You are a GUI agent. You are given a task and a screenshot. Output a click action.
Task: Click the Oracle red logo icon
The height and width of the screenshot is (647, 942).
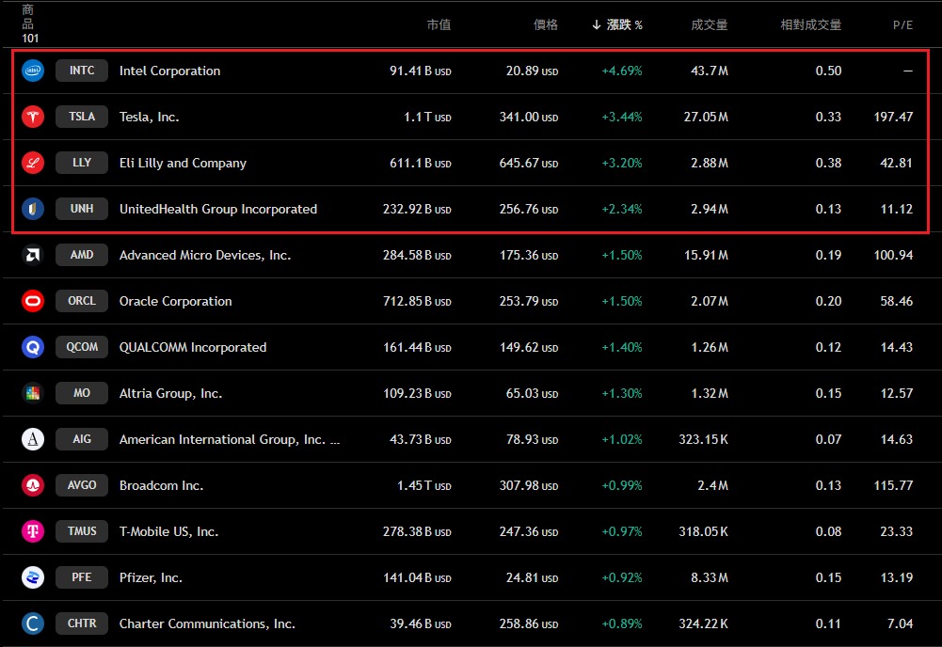click(33, 301)
